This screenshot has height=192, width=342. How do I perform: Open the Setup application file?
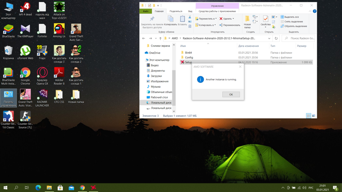pyautogui.click(x=189, y=62)
